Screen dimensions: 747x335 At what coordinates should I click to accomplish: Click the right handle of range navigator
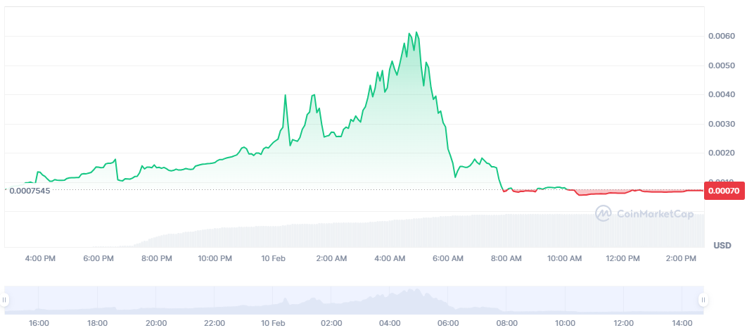703,300
